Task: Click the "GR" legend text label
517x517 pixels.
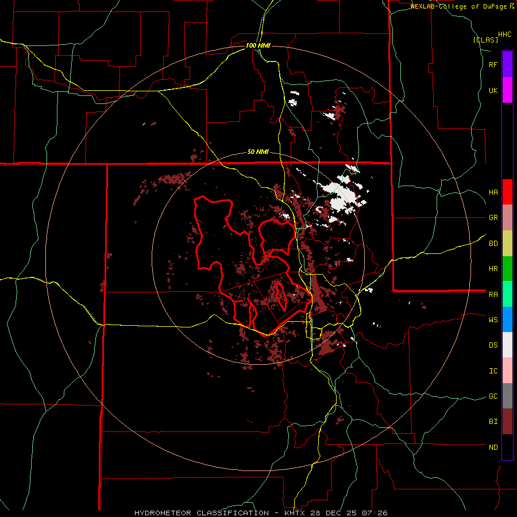Action: pyautogui.click(x=493, y=218)
